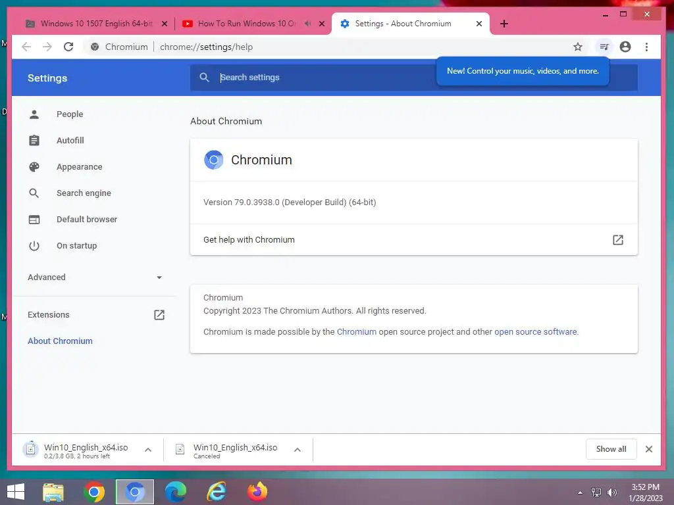The image size is (674, 505).
Task: Click the On startup power icon
Action: (34, 246)
